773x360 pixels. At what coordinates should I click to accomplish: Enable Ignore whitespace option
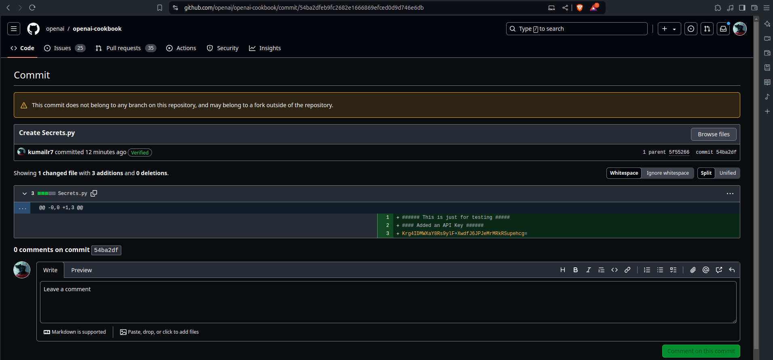coord(667,173)
